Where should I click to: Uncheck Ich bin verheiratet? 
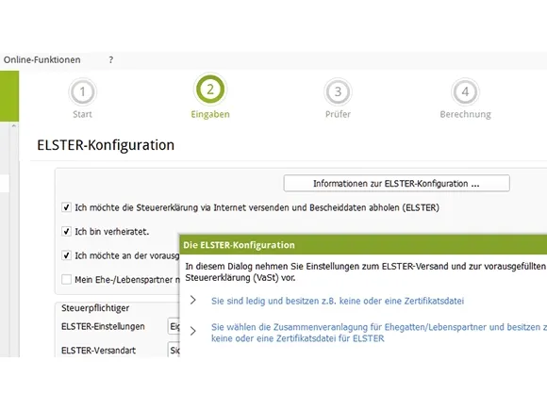click(66, 231)
